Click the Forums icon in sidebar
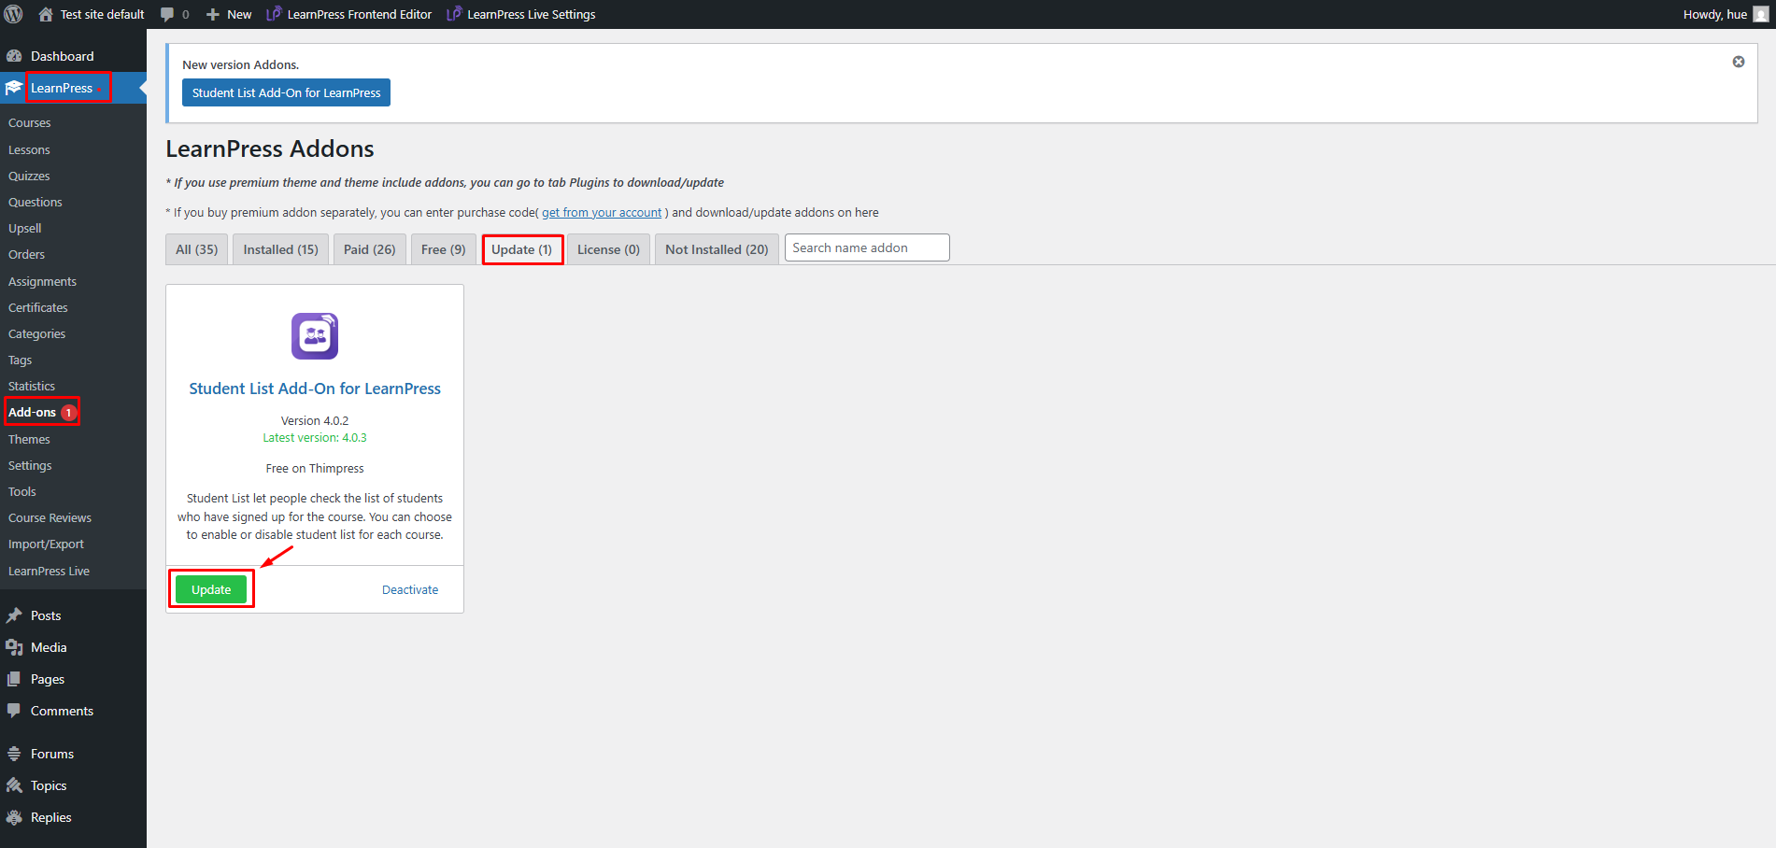The width and height of the screenshot is (1776, 848). (x=14, y=754)
